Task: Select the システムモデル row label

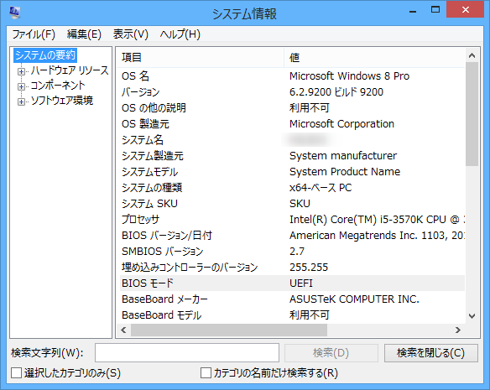Action: click(x=149, y=172)
